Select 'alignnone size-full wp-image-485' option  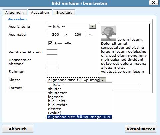(x=80, y=117)
